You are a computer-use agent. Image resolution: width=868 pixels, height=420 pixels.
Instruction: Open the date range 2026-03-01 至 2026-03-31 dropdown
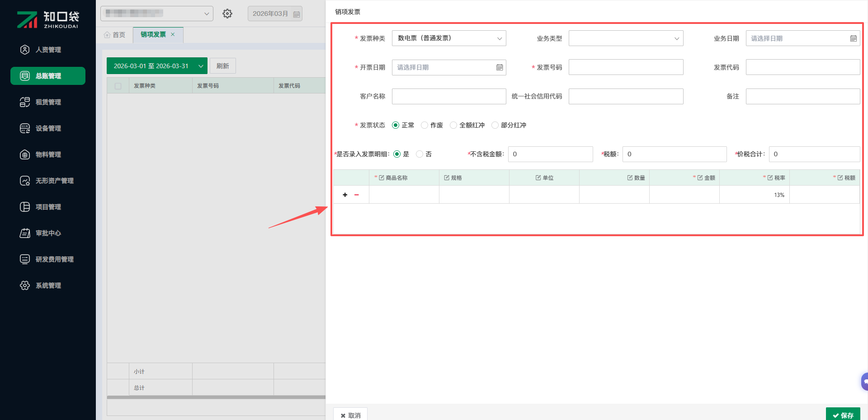tap(157, 66)
